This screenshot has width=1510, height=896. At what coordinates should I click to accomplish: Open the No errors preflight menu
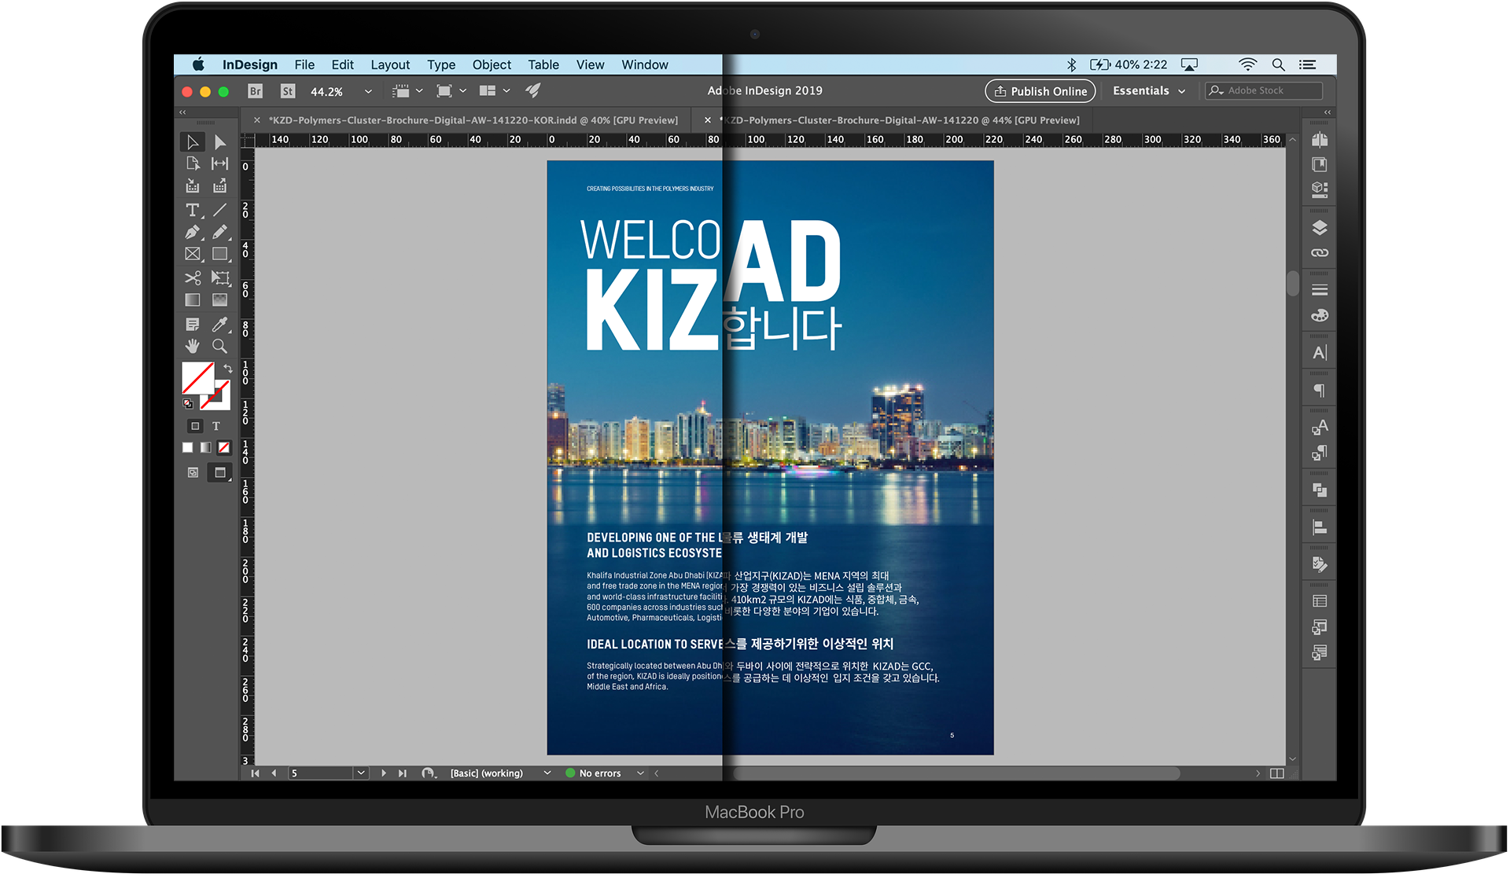point(640,773)
